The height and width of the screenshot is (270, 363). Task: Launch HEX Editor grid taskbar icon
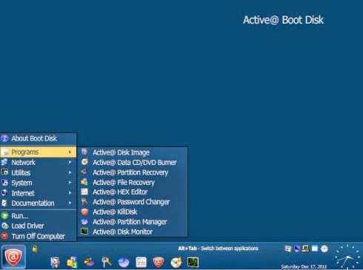coord(141,262)
